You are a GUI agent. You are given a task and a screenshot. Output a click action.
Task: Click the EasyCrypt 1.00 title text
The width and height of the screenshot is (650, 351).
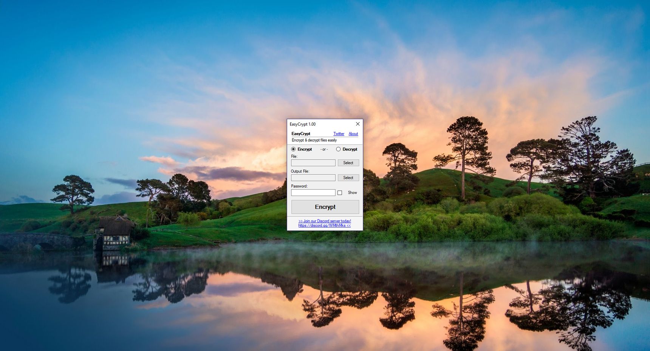pos(302,124)
